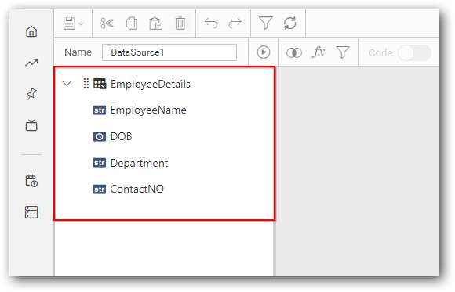Open the data sources server sidebar icon
The image size is (455, 292).
point(31,212)
